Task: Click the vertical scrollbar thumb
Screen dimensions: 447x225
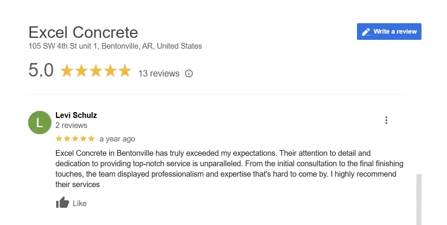Action: coord(419,199)
